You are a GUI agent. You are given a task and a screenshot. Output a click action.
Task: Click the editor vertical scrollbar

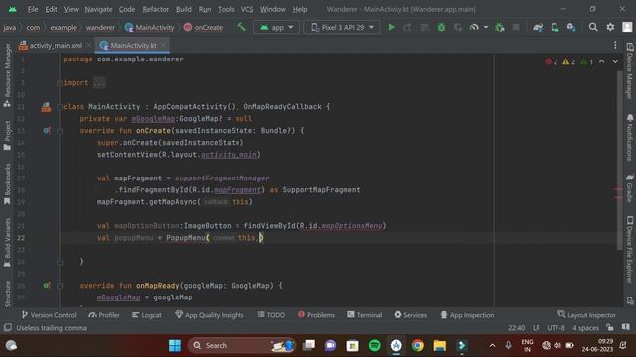[619, 160]
